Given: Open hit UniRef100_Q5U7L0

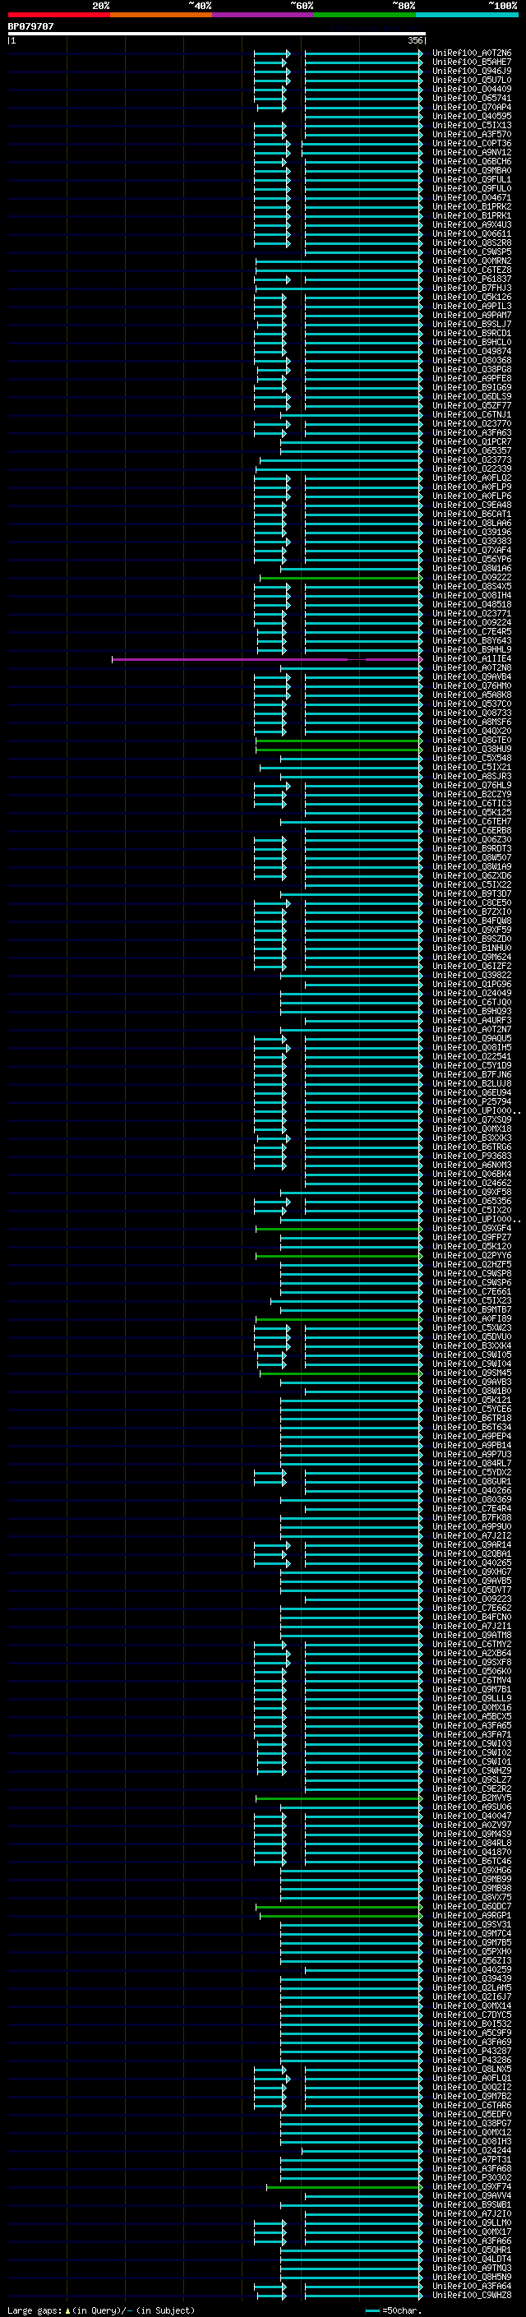Looking at the screenshot, I should tap(471, 80).
